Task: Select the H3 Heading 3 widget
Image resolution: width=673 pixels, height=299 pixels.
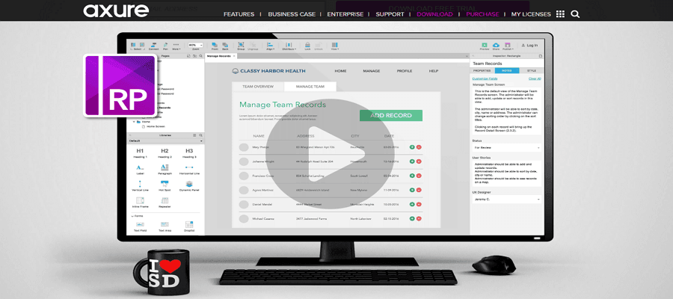Action: click(x=189, y=153)
